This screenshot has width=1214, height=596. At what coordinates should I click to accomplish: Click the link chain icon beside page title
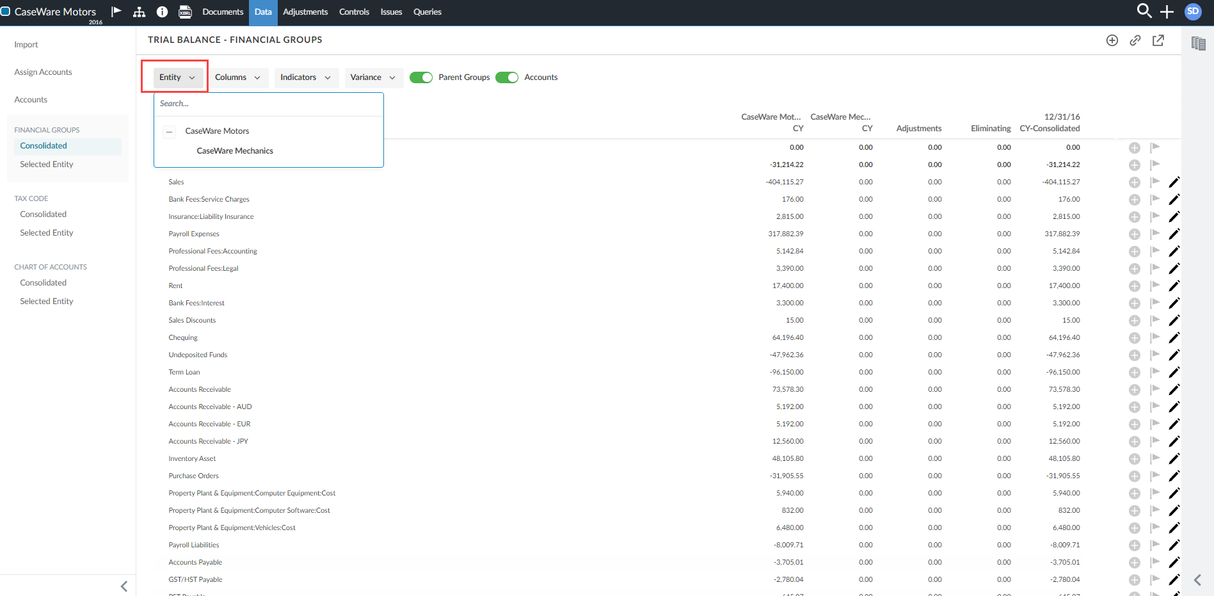point(1135,40)
